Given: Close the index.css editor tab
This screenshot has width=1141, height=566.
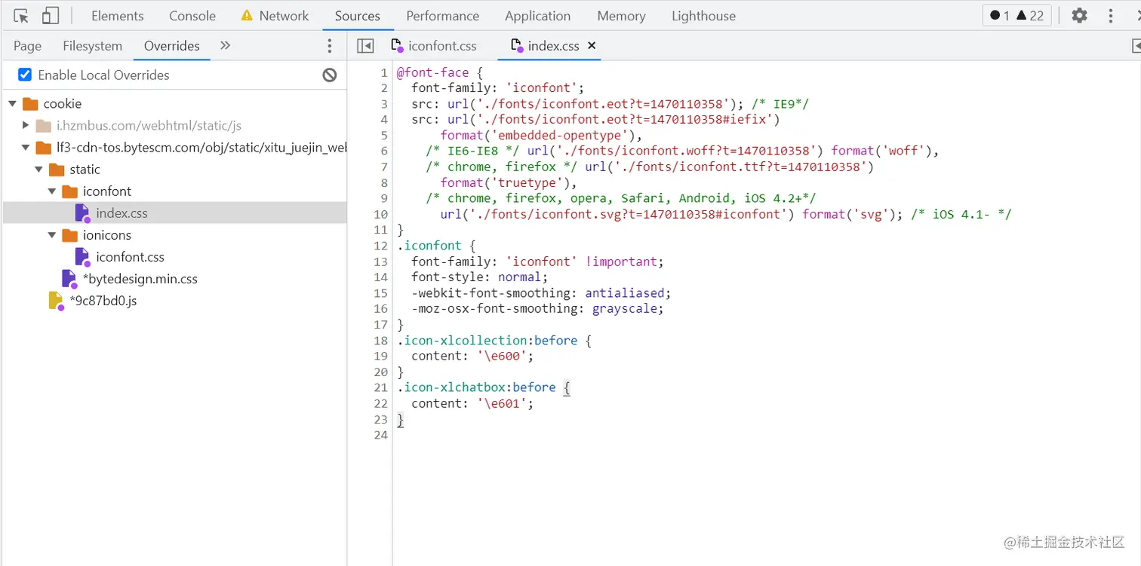Looking at the screenshot, I should (x=592, y=46).
